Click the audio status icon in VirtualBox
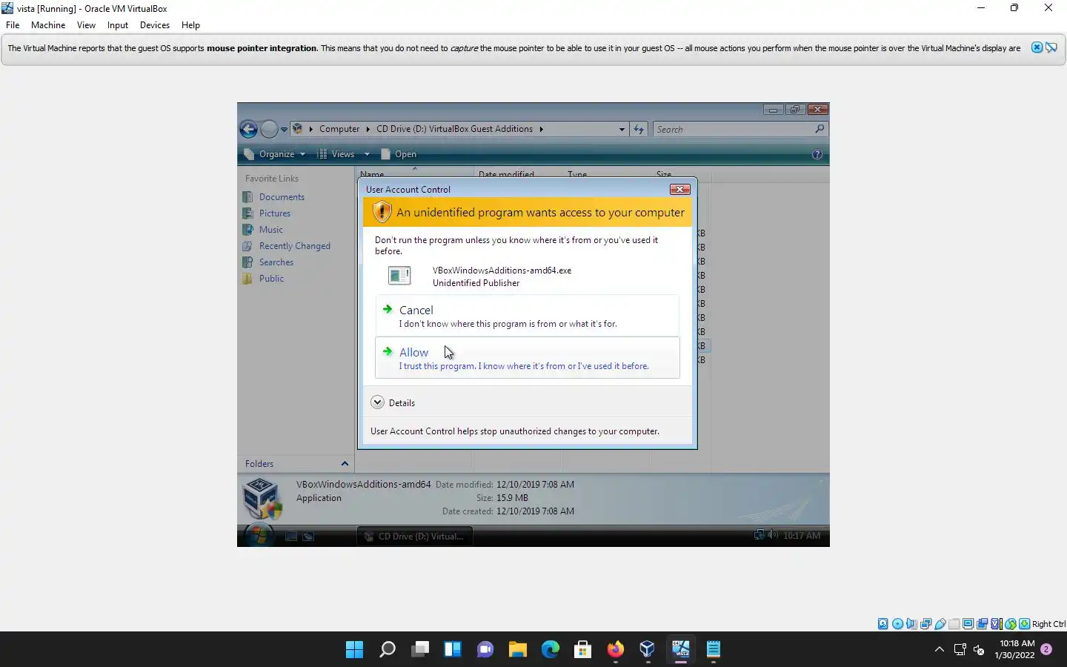1067x667 pixels. [911, 624]
